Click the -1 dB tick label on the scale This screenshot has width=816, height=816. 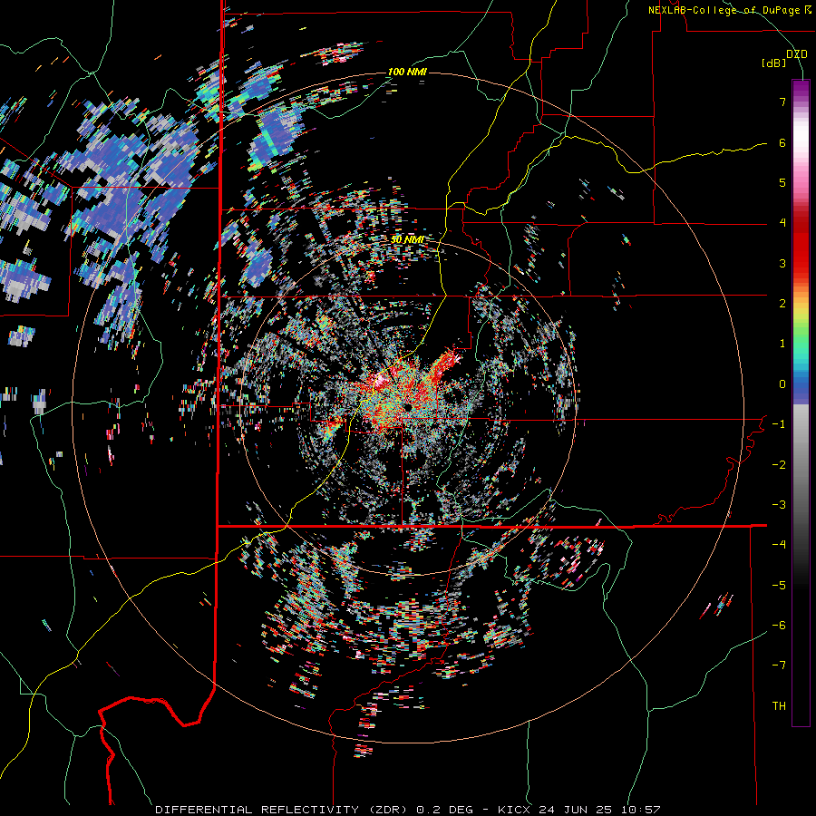tap(779, 424)
